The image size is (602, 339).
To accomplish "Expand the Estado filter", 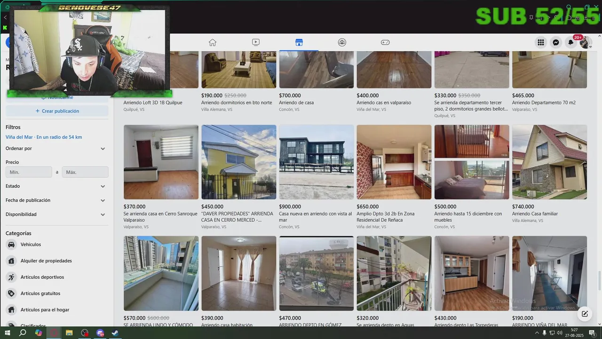I will tap(56, 186).
